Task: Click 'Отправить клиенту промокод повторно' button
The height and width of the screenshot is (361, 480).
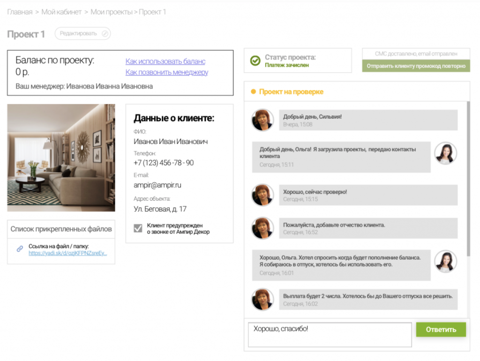Action: click(x=416, y=66)
